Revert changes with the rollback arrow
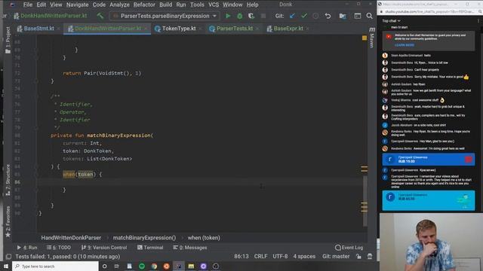 [x=328, y=16]
